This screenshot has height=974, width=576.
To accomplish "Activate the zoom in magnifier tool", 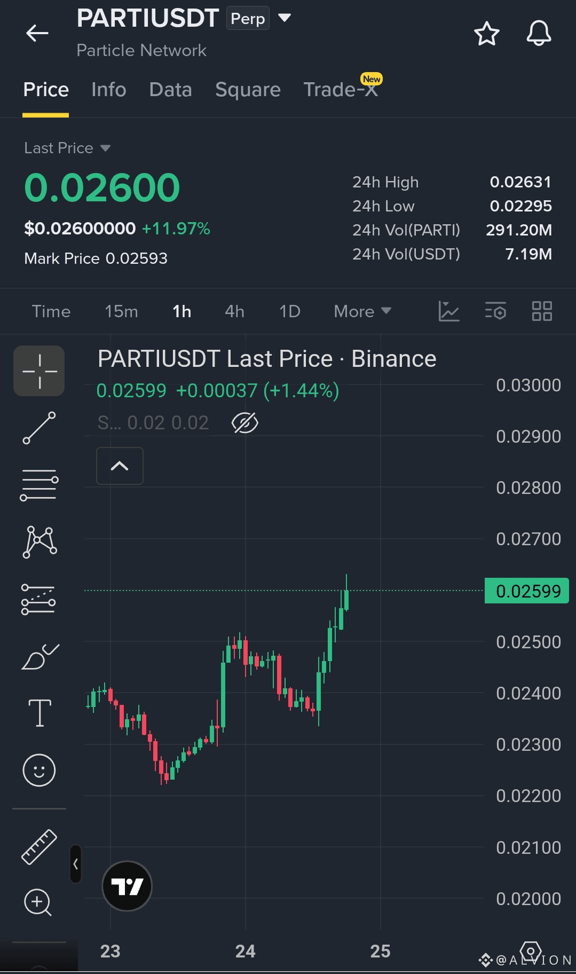I will (x=38, y=902).
